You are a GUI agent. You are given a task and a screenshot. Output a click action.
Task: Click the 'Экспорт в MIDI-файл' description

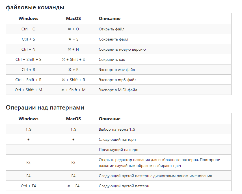click(x=118, y=90)
